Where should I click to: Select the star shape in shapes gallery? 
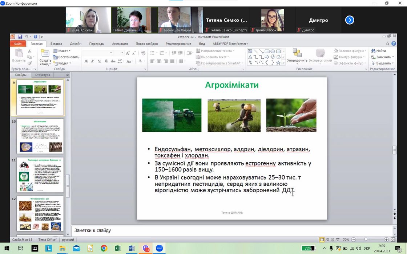click(278, 63)
